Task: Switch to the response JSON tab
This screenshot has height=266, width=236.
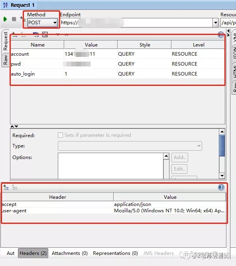Action: point(234,53)
